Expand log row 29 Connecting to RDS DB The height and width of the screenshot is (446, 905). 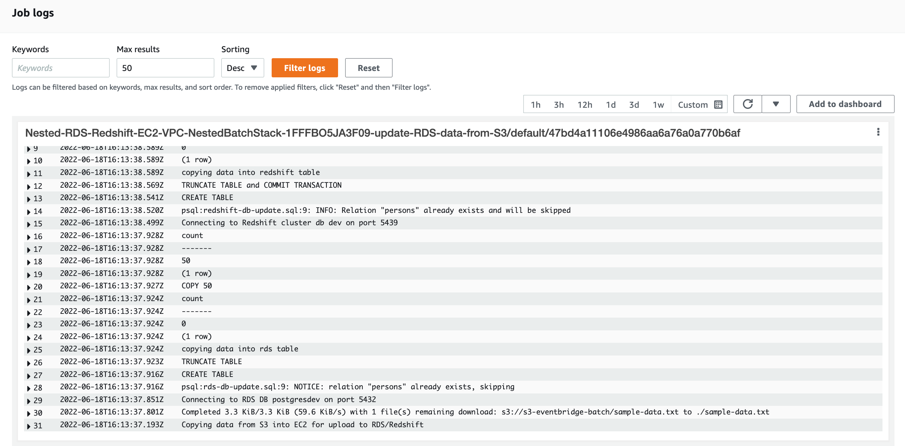pos(29,401)
